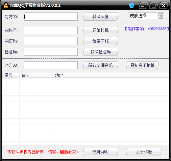
Task: Open 关于作者 about author
Action: click(144, 152)
